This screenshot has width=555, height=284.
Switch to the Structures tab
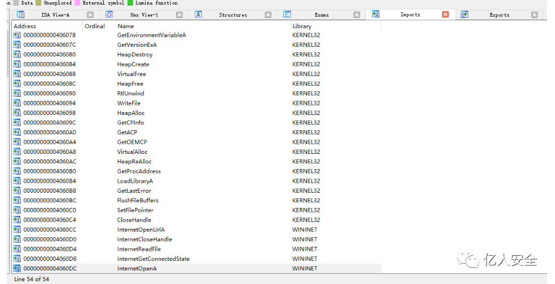233,15
